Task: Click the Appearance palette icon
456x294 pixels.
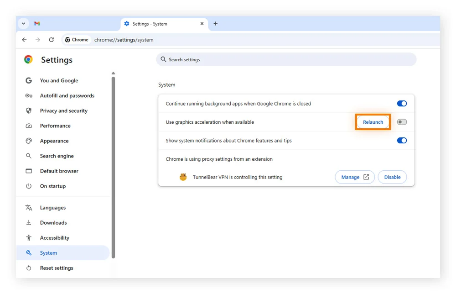Action: (x=29, y=141)
